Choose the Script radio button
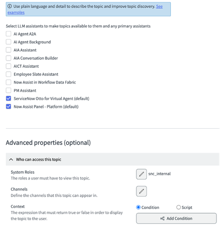The image size is (220, 225). 178,207
